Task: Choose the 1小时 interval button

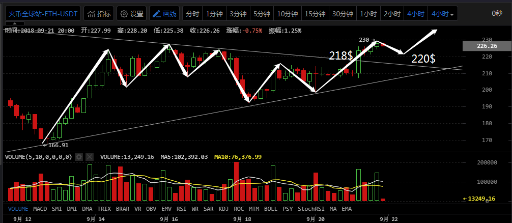Action: [367, 14]
